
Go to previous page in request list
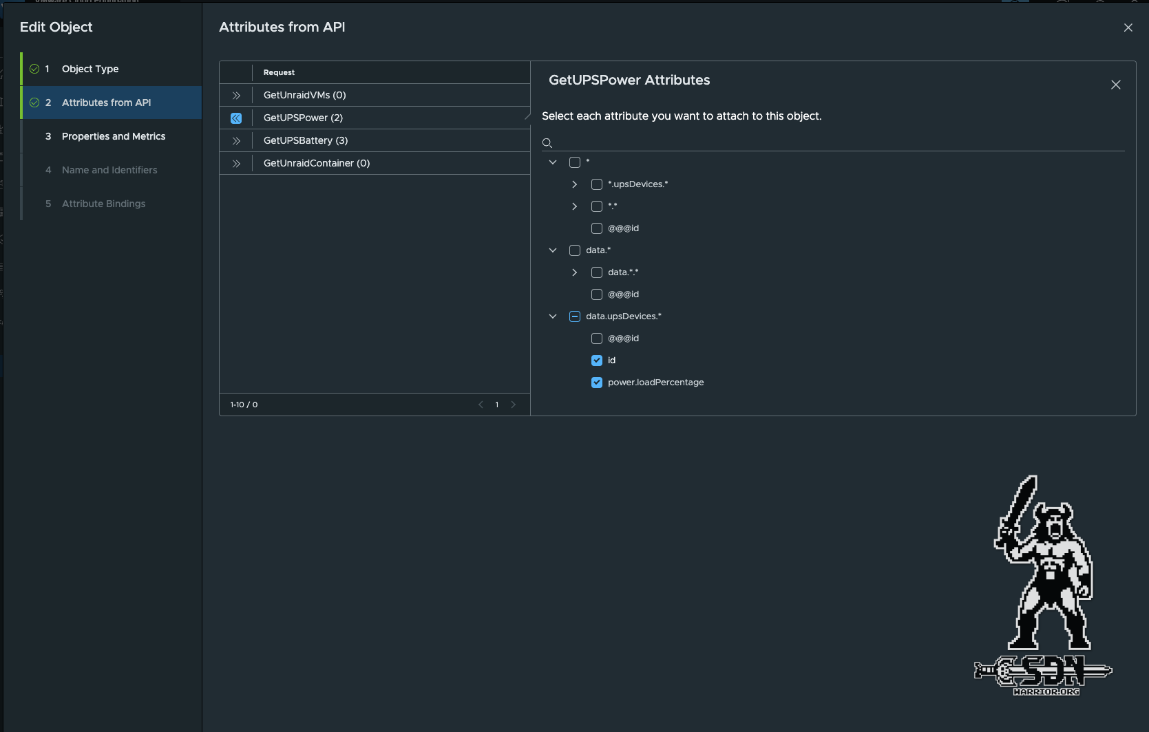point(481,405)
